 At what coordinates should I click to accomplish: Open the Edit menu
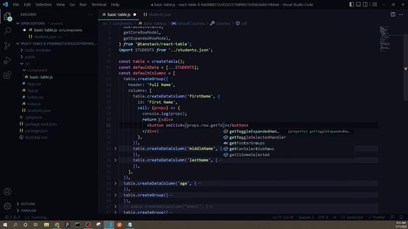tap(27, 4)
